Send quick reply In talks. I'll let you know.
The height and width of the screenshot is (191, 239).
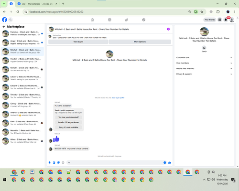(x=68, y=122)
